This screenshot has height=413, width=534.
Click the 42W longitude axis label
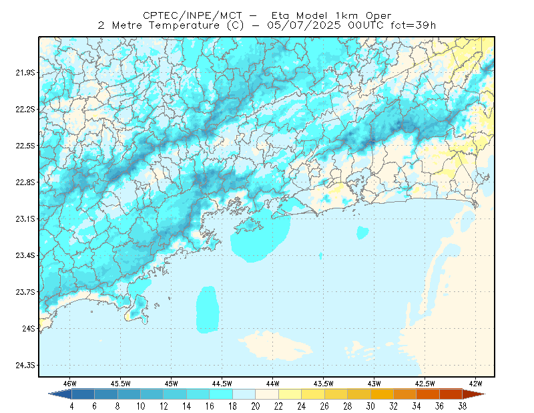475,384
